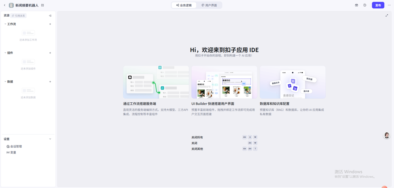The width and height of the screenshot is (394, 188).
Task: Collapse the 设置 section chevron
Action: [50, 139]
